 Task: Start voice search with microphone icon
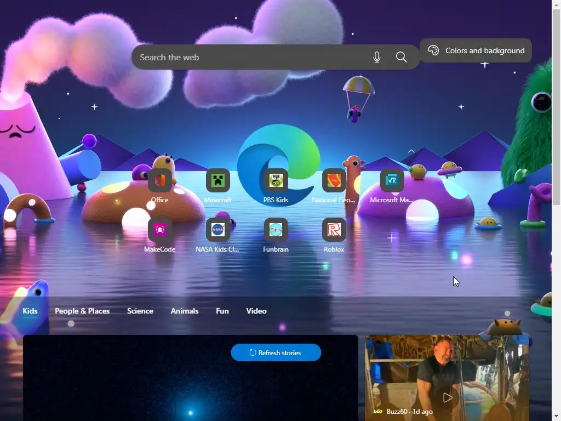coord(377,57)
